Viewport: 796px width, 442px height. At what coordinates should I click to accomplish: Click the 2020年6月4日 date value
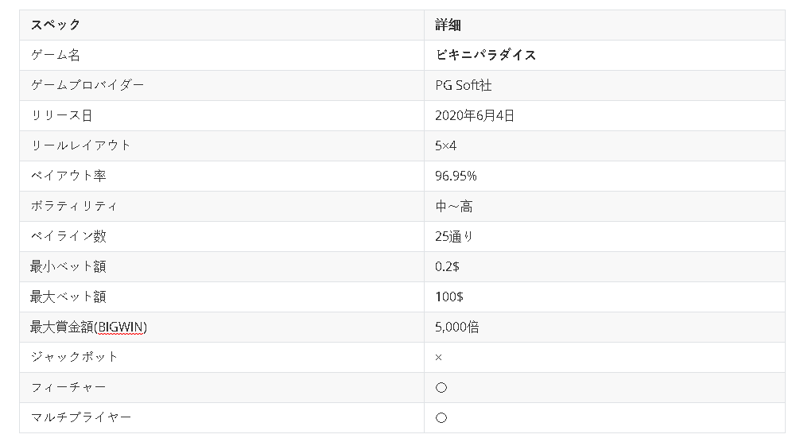click(475, 115)
